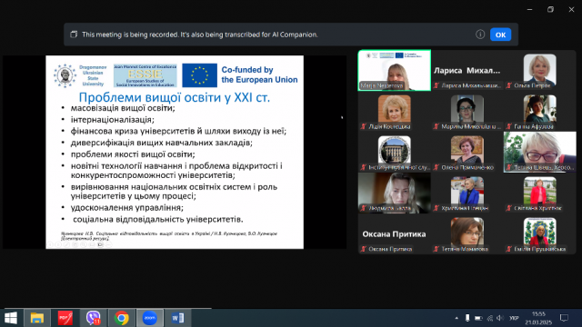This screenshot has height=327, width=582.
Task: Click muted mic icon beside Тетяна Швець name
Action: pos(509,167)
